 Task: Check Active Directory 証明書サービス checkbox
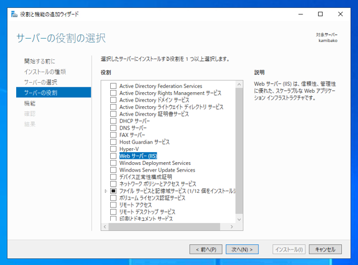pos(113,114)
